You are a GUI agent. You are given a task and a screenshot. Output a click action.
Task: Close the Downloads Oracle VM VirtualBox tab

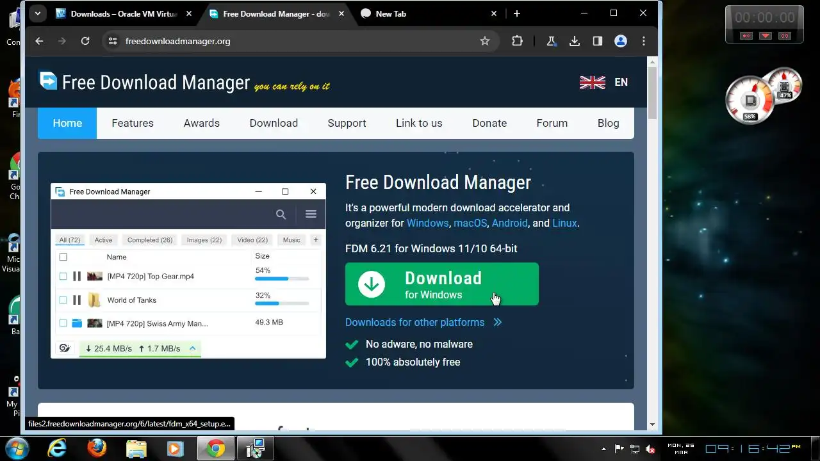coord(189,13)
